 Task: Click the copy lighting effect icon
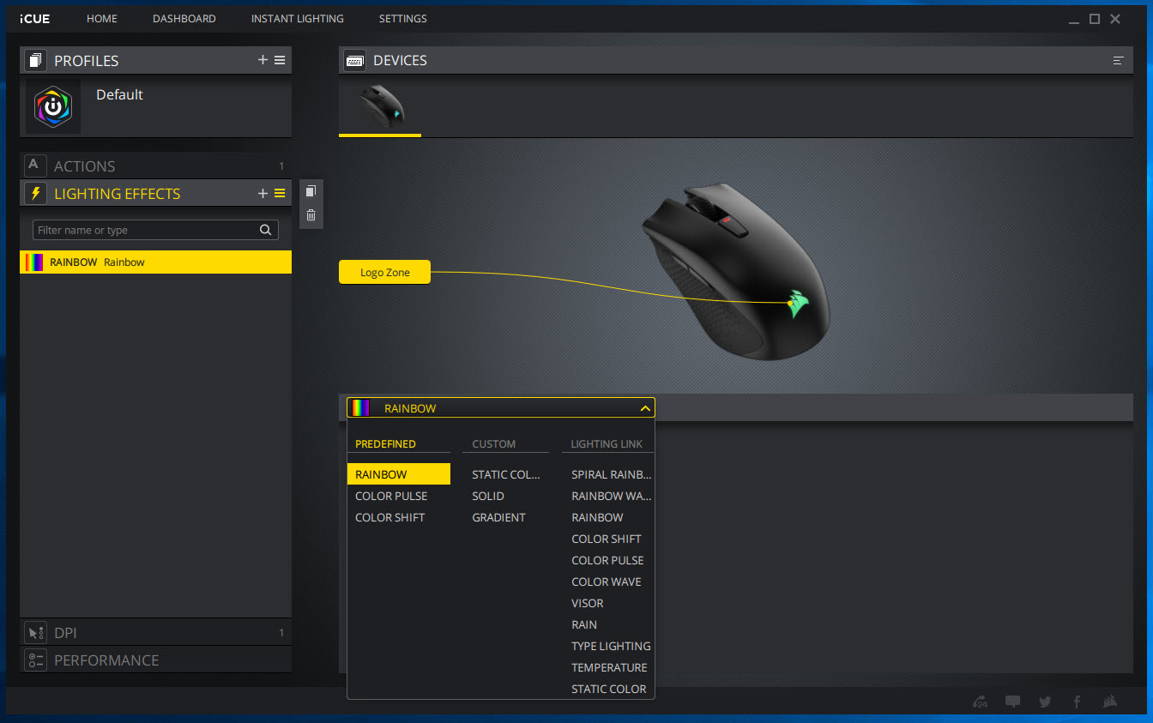(311, 191)
